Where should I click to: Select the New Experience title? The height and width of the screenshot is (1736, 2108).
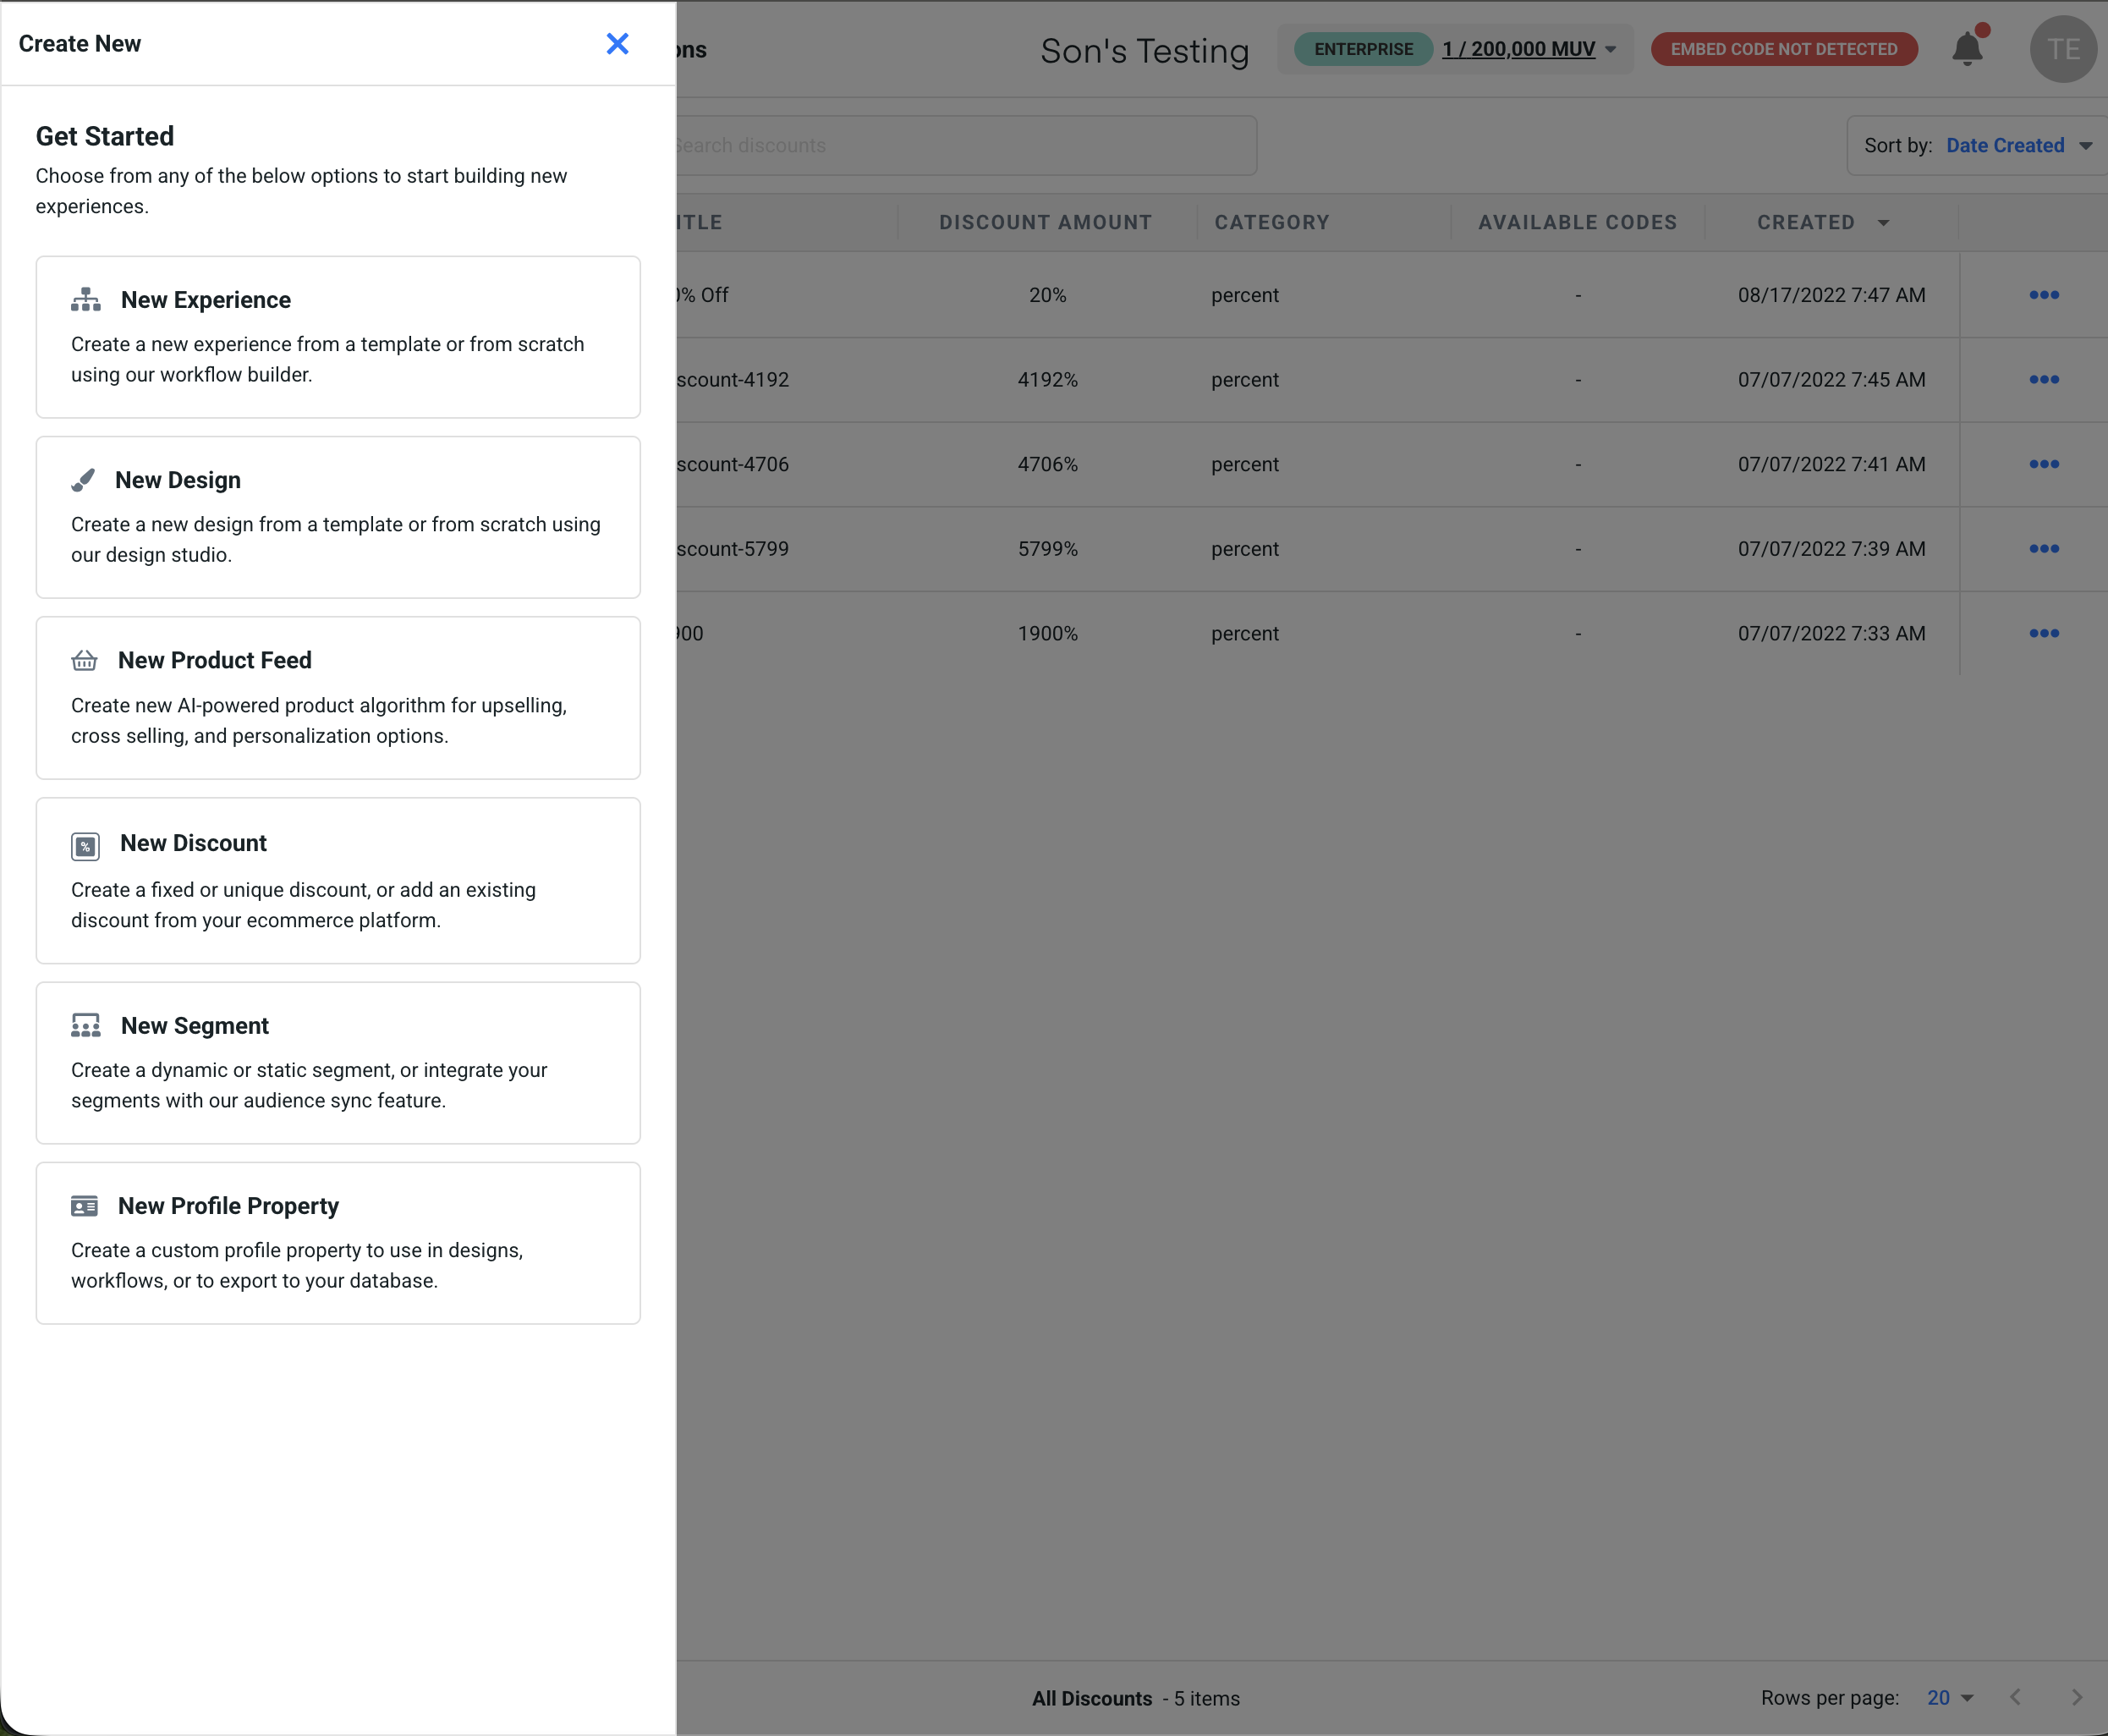[x=206, y=300]
